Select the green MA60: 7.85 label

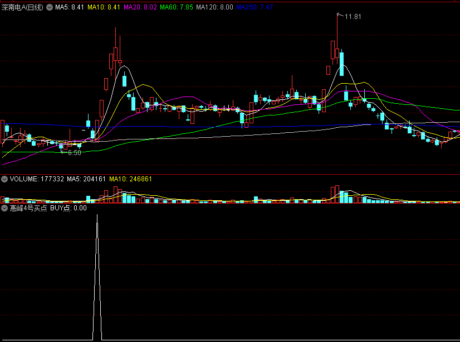(x=177, y=7)
